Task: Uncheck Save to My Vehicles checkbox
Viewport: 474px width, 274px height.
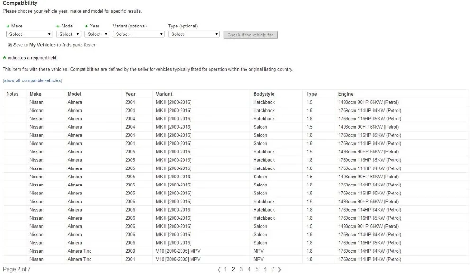Action: pos(9,45)
